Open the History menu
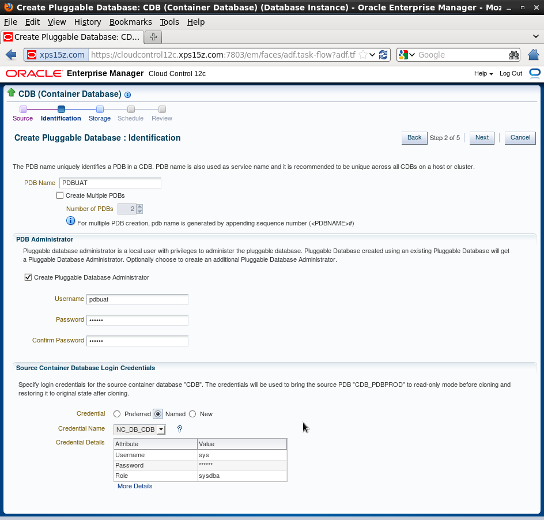544x520 pixels. [88, 22]
